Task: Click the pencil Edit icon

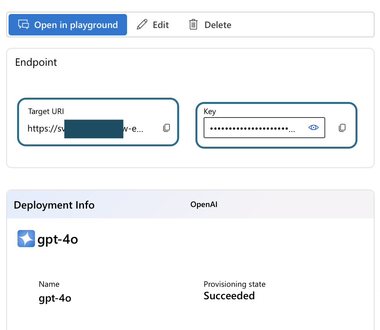Action: pos(143,25)
